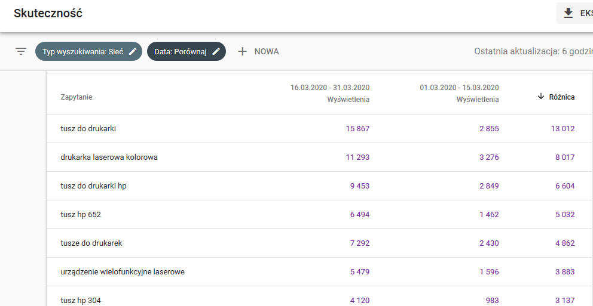Open the 'tusze do drukarek' query
The width and height of the screenshot is (593, 306).
click(x=91, y=243)
